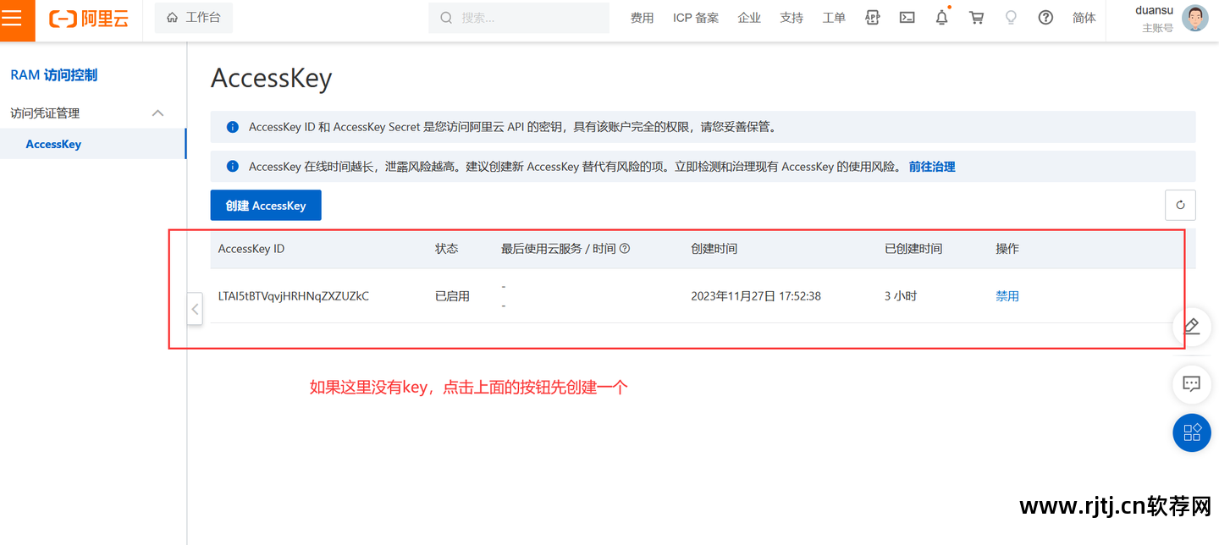Open the shopping cart icon
1219x545 pixels.
point(976,18)
